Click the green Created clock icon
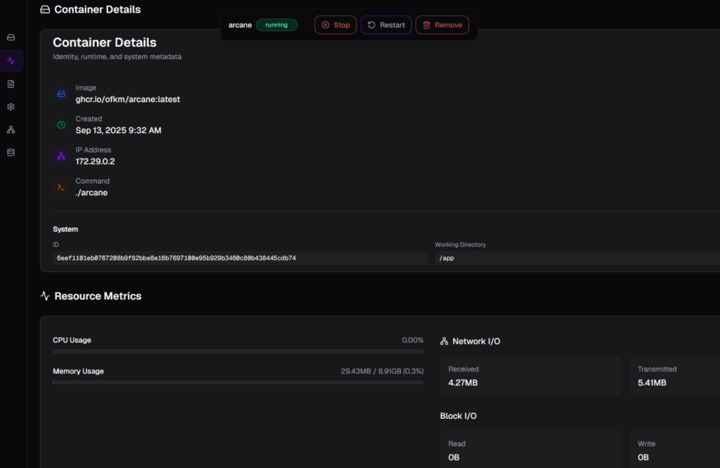 click(61, 125)
